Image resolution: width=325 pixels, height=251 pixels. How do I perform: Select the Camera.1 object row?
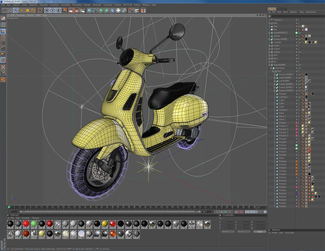click(278, 20)
